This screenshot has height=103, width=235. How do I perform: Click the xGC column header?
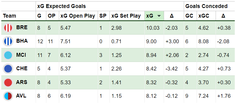204,16
